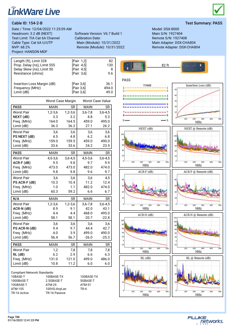Click the T568B wire map diagram
This screenshot has width=234, height=330.
point(146,103)
